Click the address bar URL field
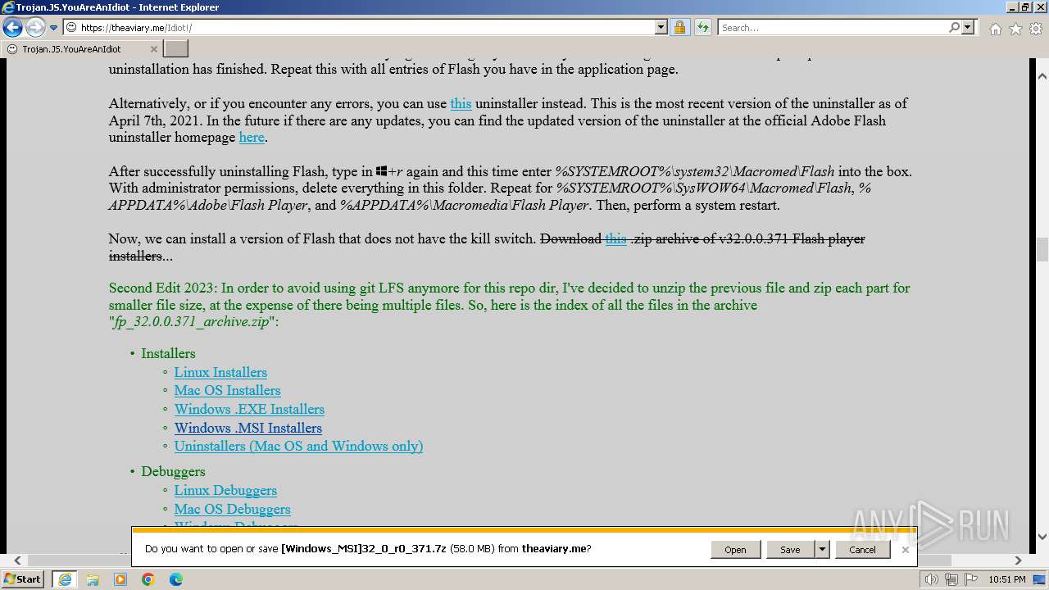1049x590 pixels. click(367, 27)
